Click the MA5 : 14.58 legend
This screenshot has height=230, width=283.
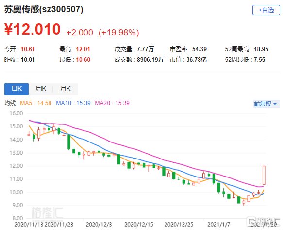click(x=35, y=103)
